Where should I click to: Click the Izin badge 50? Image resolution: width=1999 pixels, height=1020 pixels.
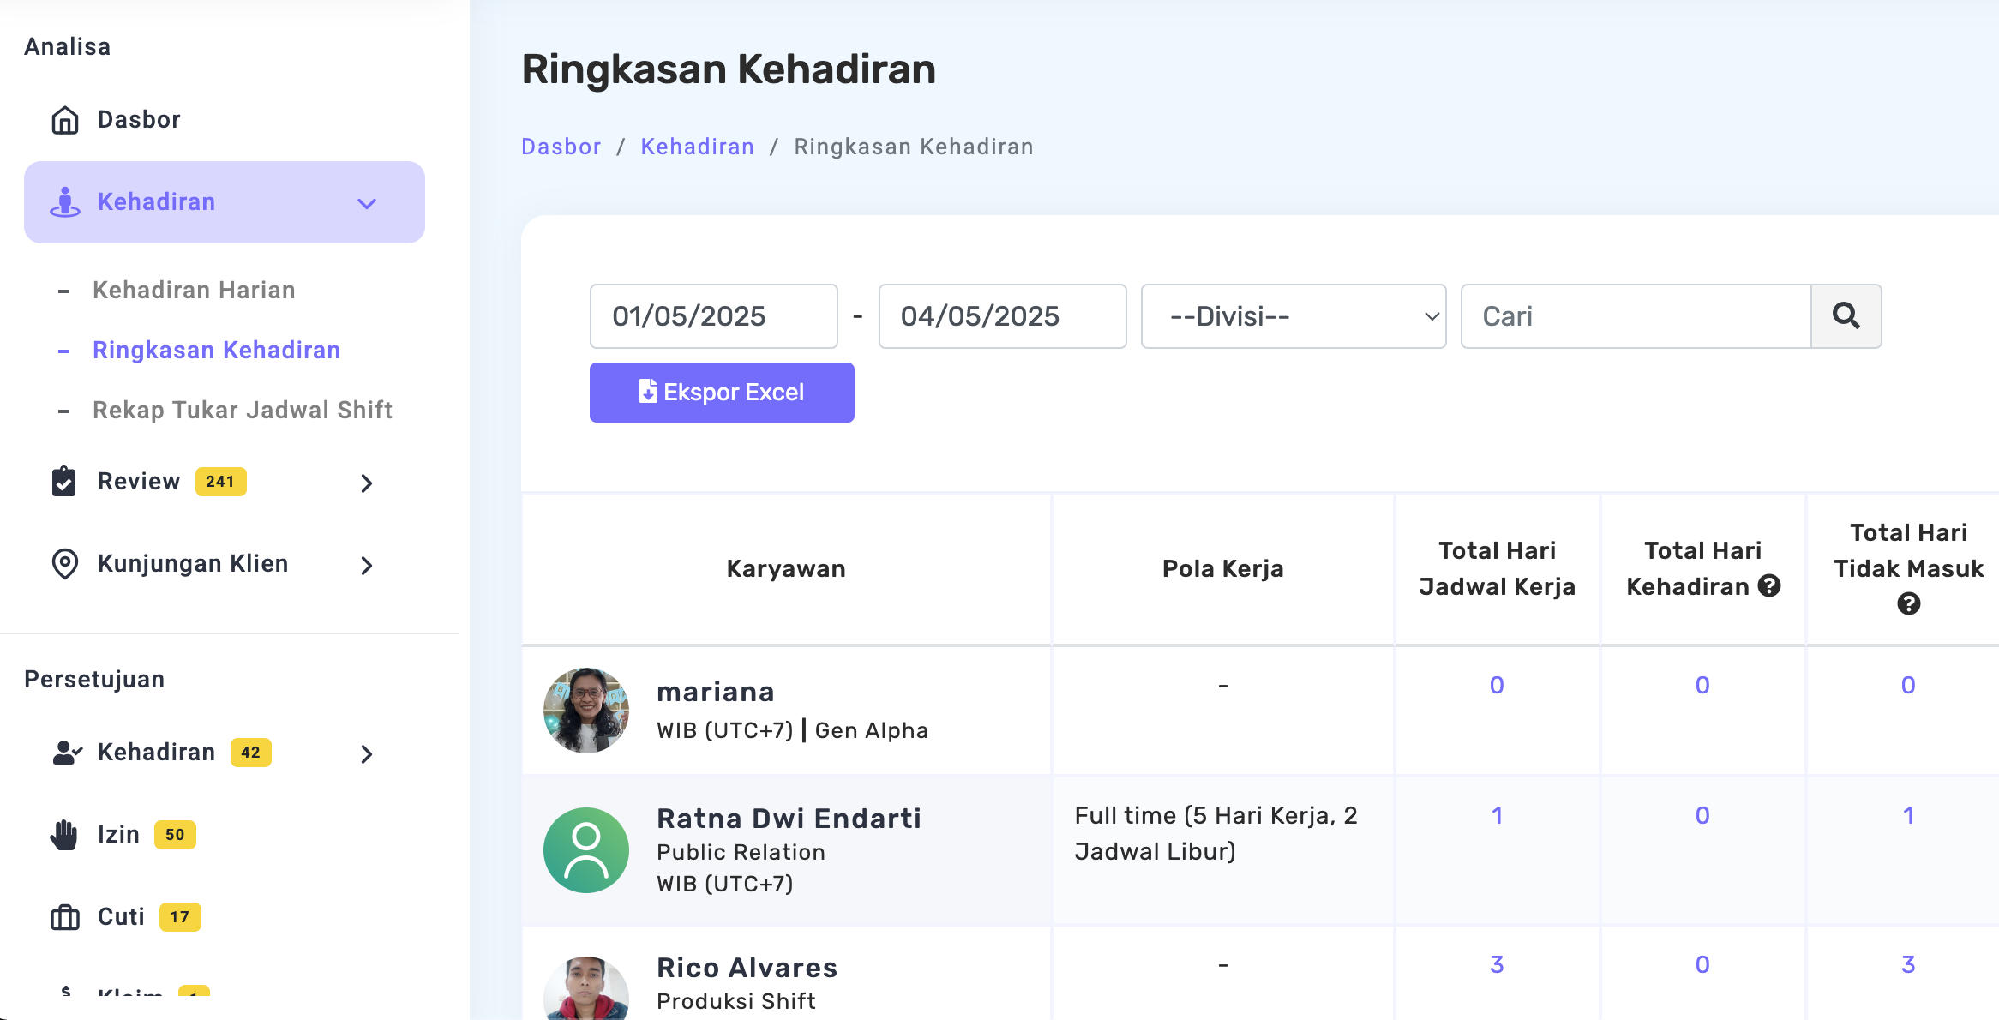[175, 835]
